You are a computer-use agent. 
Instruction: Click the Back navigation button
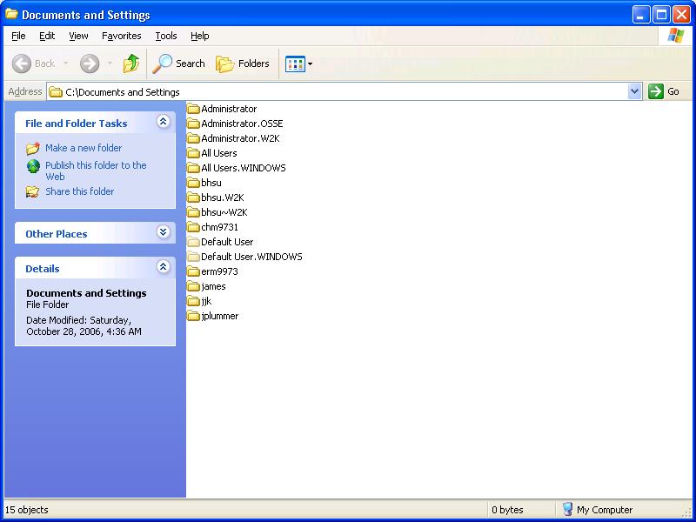click(x=34, y=64)
